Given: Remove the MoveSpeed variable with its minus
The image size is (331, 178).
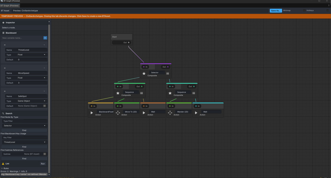Looking at the screenshot, I should coord(44,68).
